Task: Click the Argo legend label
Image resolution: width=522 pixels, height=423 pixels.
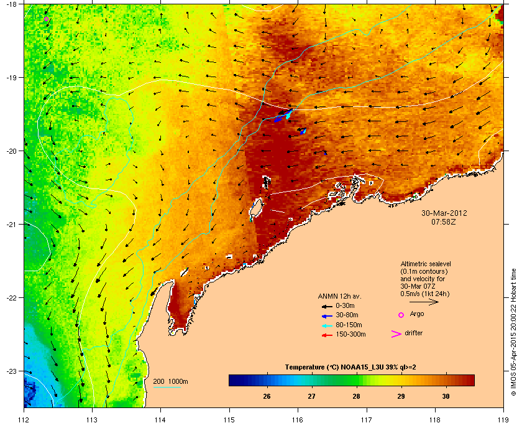Action: tap(417, 314)
